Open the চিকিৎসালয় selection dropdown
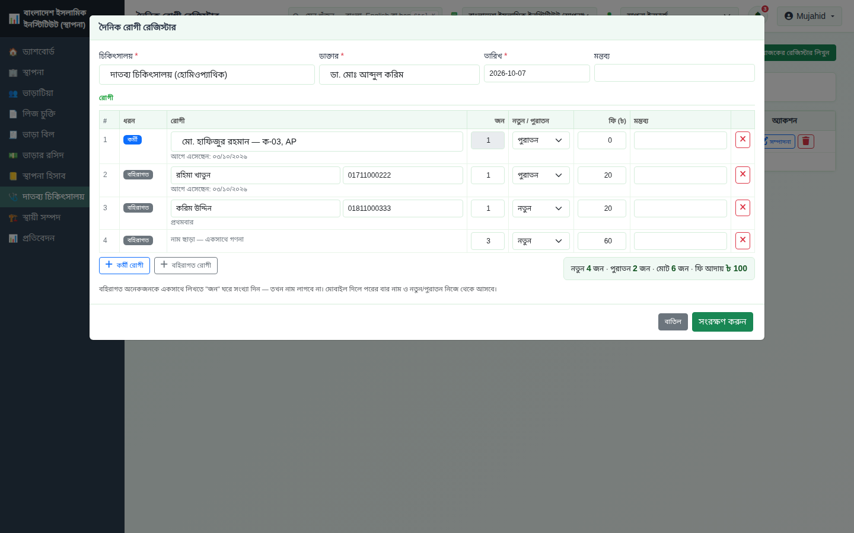This screenshot has height=533, width=854. coord(207,75)
